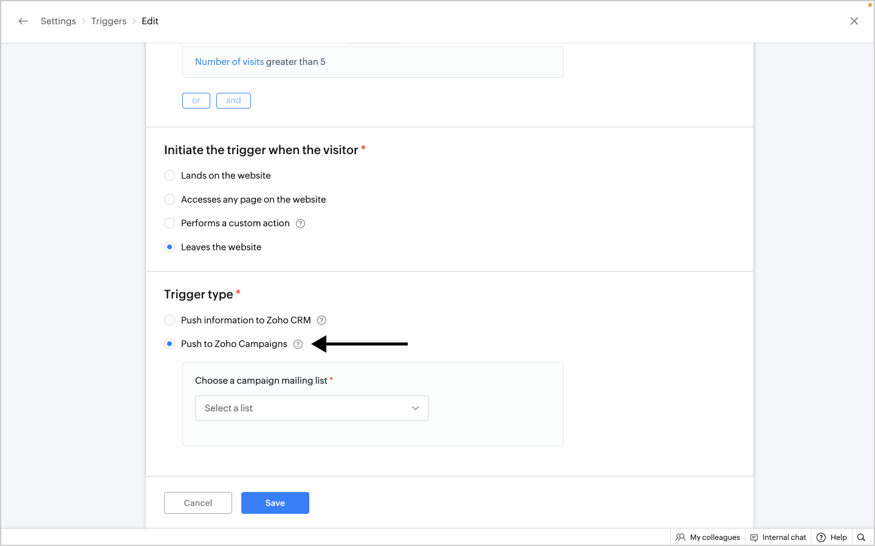Open Internal chat
Image resolution: width=875 pixels, height=546 pixels.
tap(778, 538)
